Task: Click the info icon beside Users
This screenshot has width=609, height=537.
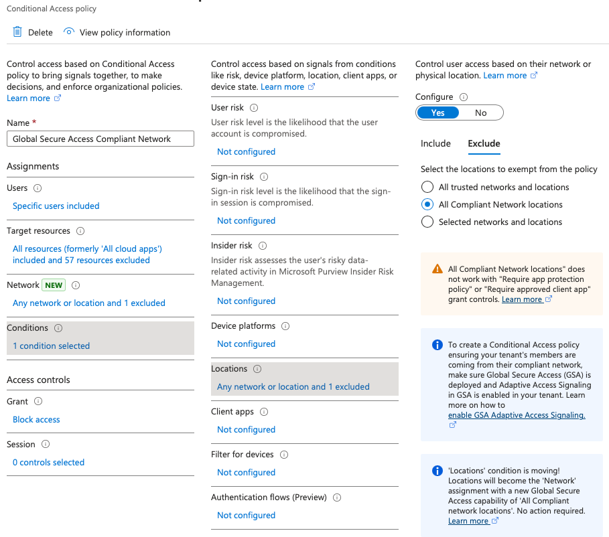Action: 38,188
